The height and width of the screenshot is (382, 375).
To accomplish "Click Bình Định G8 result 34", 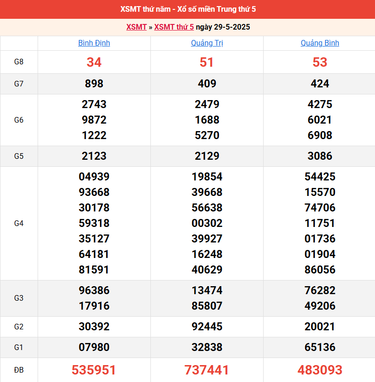I will [94, 62].
